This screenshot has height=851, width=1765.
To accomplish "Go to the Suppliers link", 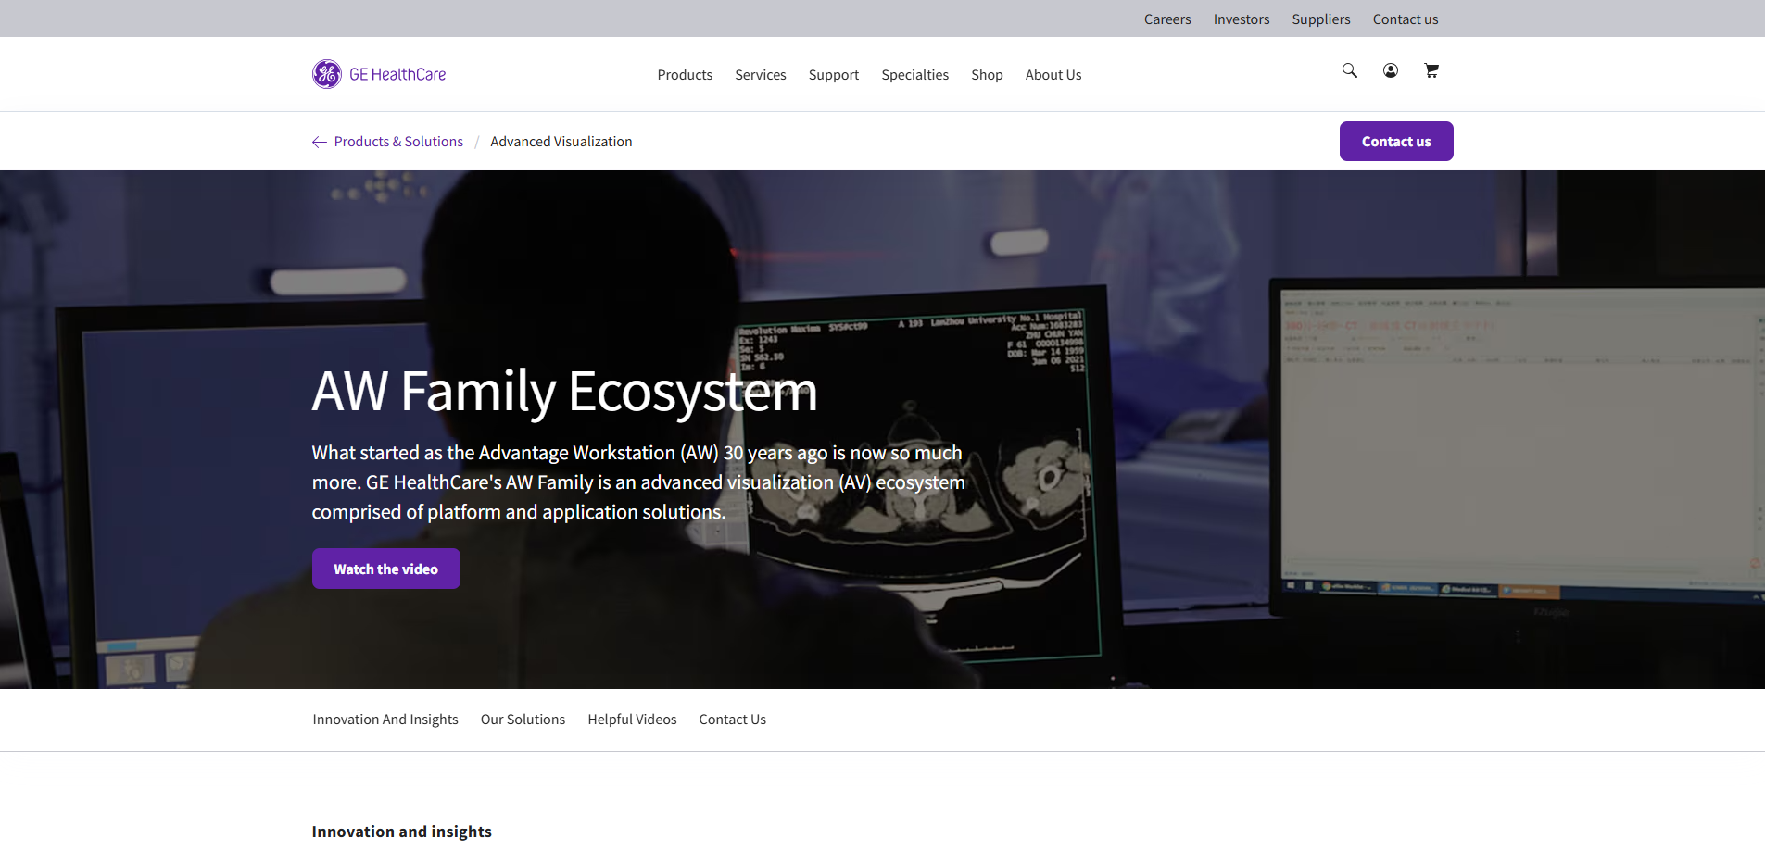I will click(x=1321, y=19).
